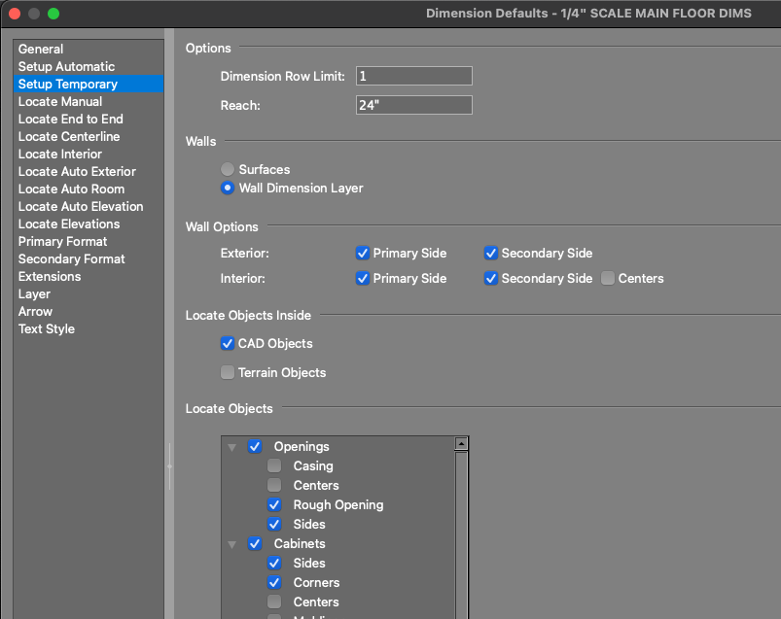Uncheck Corners under Cabinets
This screenshot has width=781, height=619.
pos(275,583)
